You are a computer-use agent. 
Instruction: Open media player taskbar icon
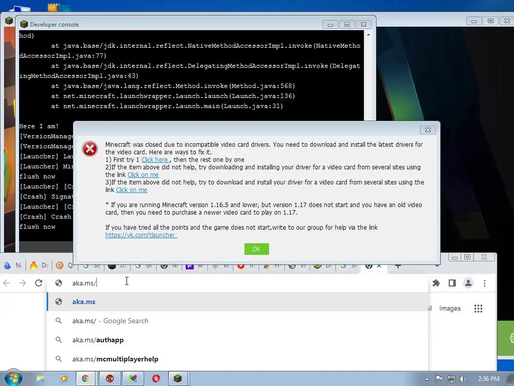point(64,379)
